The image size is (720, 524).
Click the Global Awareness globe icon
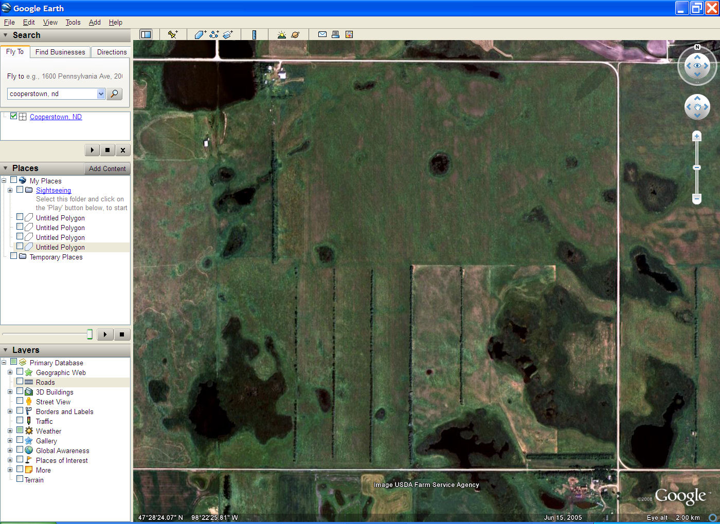pyautogui.click(x=29, y=451)
